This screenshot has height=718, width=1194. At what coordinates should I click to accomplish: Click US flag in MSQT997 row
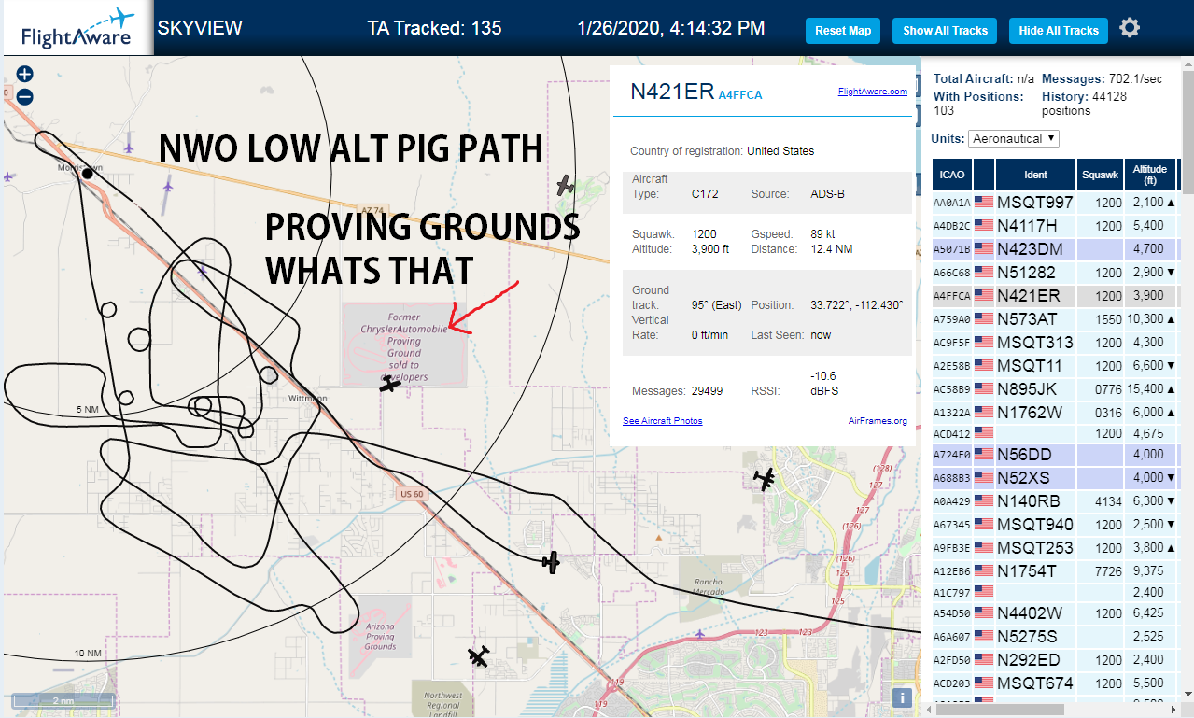tap(983, 202)
